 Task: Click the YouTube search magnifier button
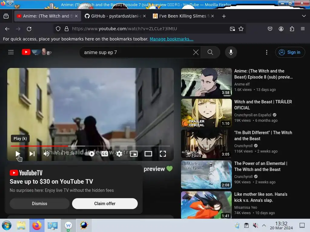210,52
